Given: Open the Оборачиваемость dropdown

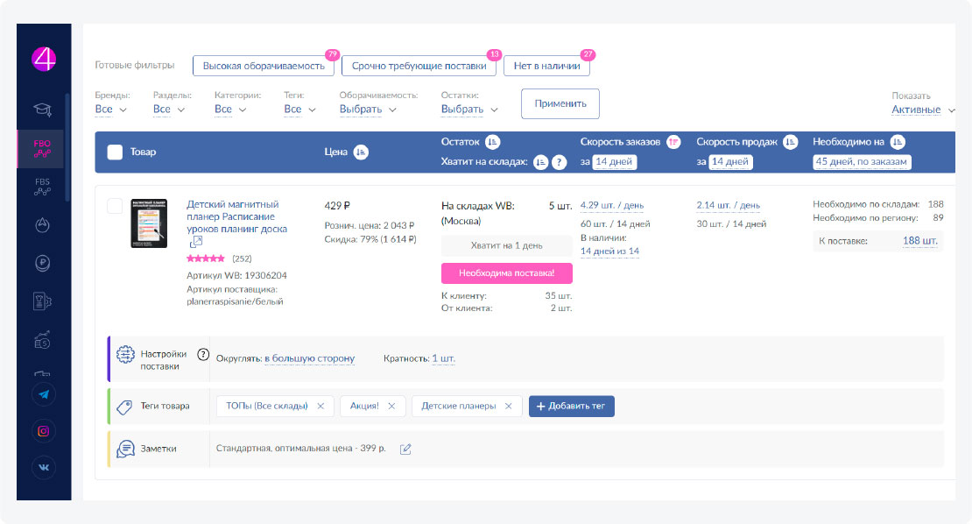Looking at the screenshot, I should tap(368, 110).
